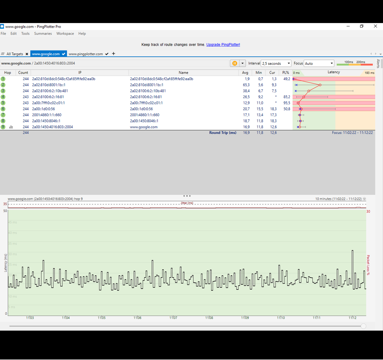Add a new target tab with the plus icon
Screen dimensions: 383x360
pos(113,54)
